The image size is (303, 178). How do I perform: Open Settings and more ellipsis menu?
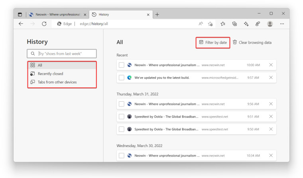[282, 24]
